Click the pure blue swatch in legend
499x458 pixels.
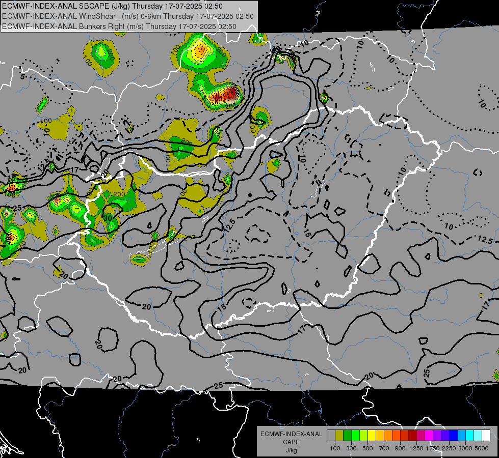453,436
